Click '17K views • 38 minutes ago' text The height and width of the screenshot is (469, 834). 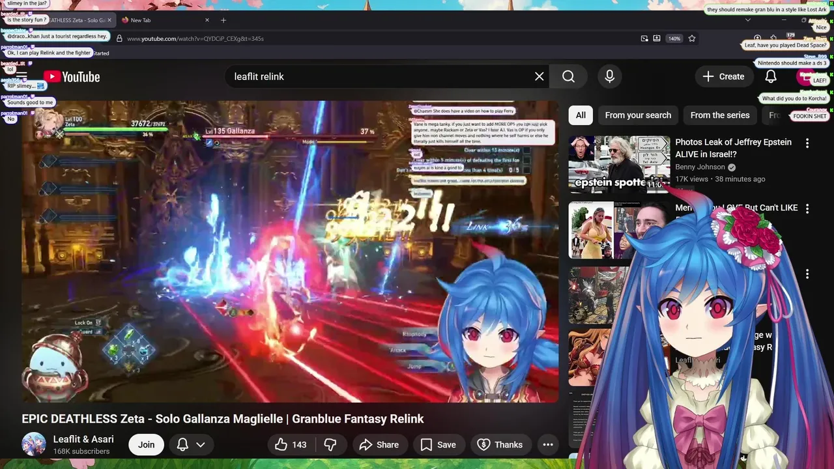coord(720,179)
